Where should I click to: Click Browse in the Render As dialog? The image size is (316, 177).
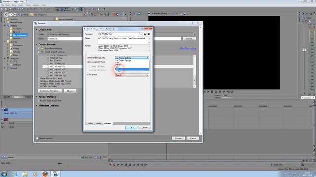[189, 39]
